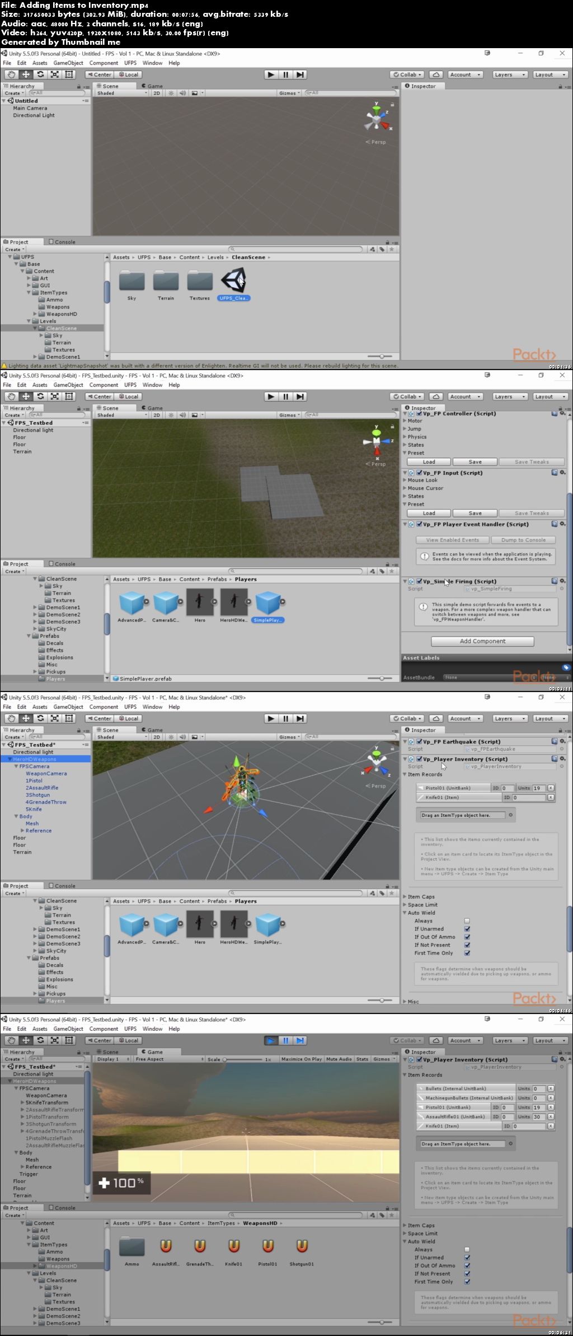
Task: Open help icon of Vp_FP Earthquake script
Action: tap(555, 741)
